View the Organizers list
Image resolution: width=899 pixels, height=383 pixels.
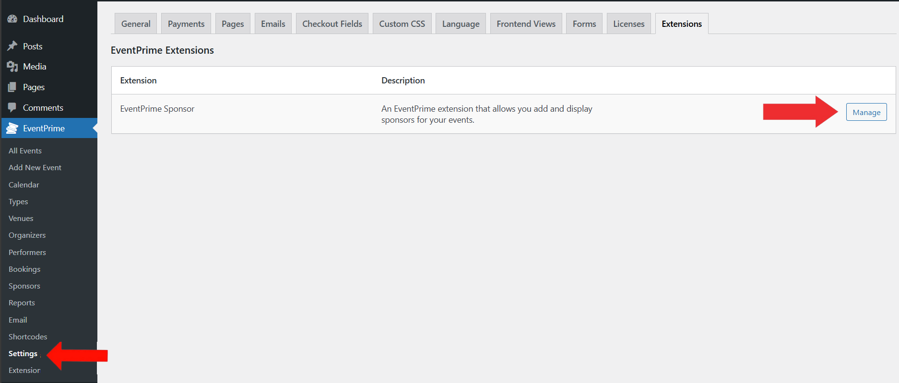pyautogui.click(x=27, y=235)
